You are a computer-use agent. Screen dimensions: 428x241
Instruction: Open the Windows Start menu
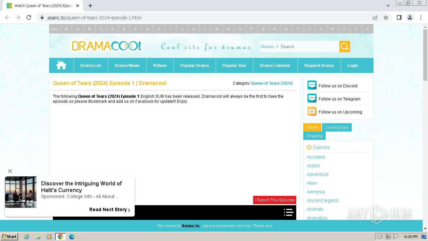[x=9, y=237]
